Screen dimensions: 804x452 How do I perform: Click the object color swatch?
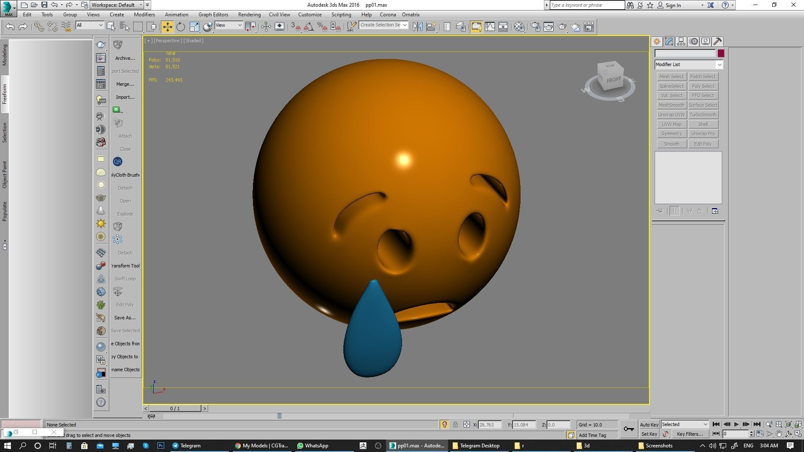pyautogui.click(x=721, y=53)
